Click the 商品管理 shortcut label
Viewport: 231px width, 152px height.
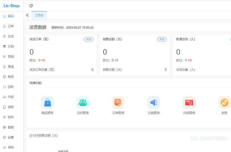click(47, 113)
